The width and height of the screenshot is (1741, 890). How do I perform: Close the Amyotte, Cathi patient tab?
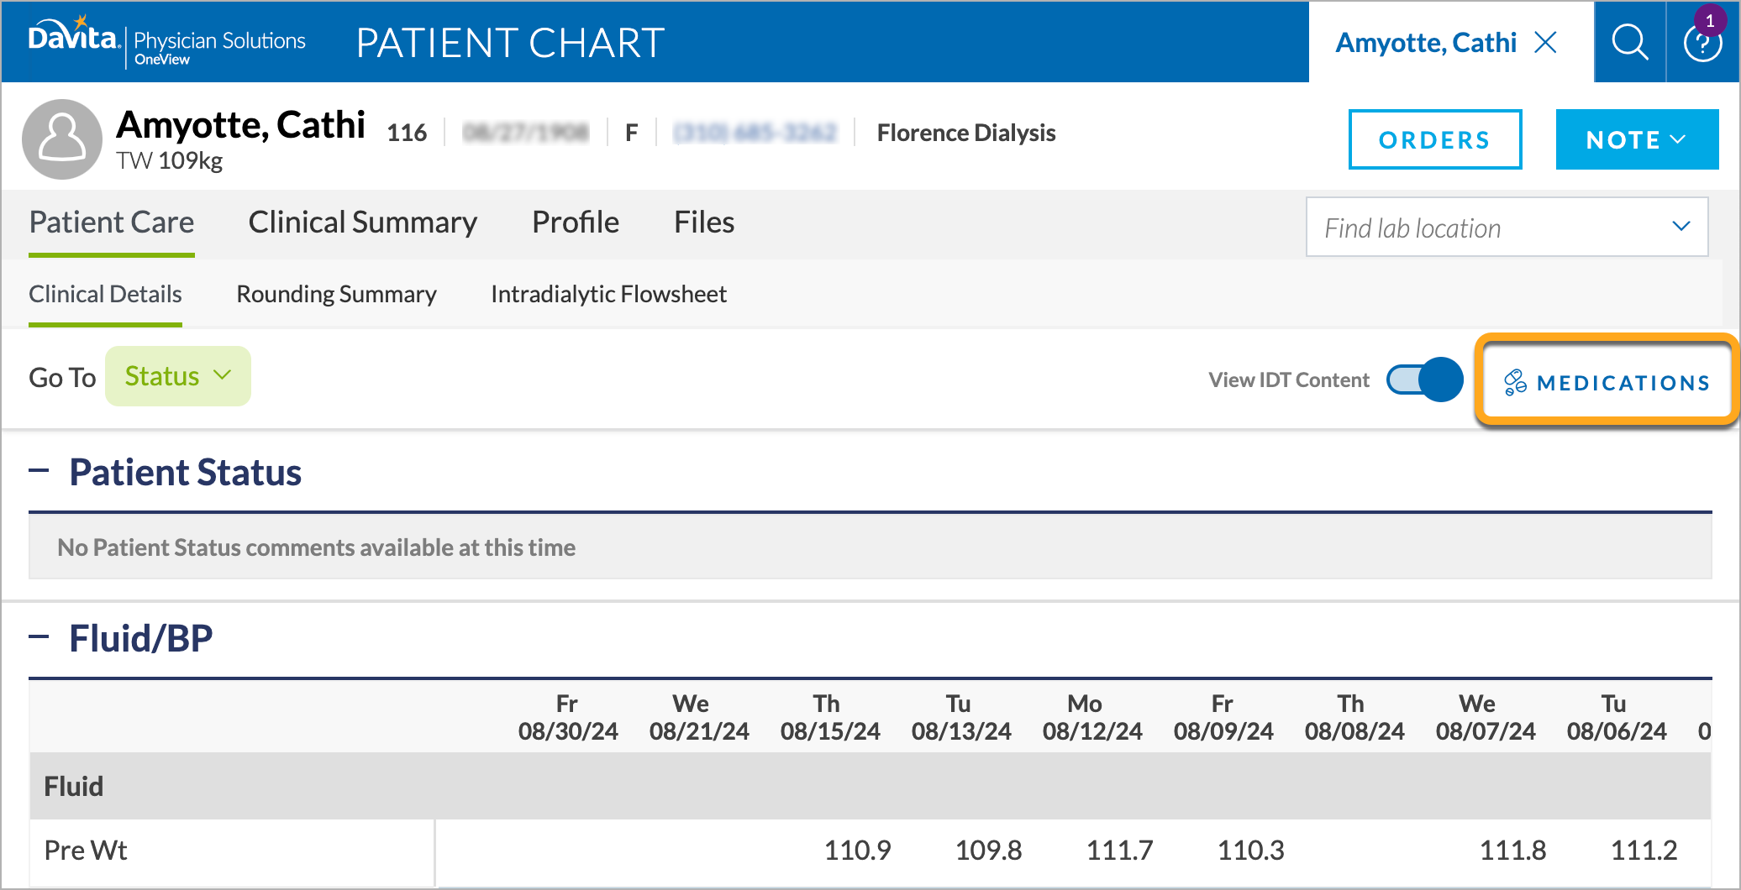pos(1546,42)
